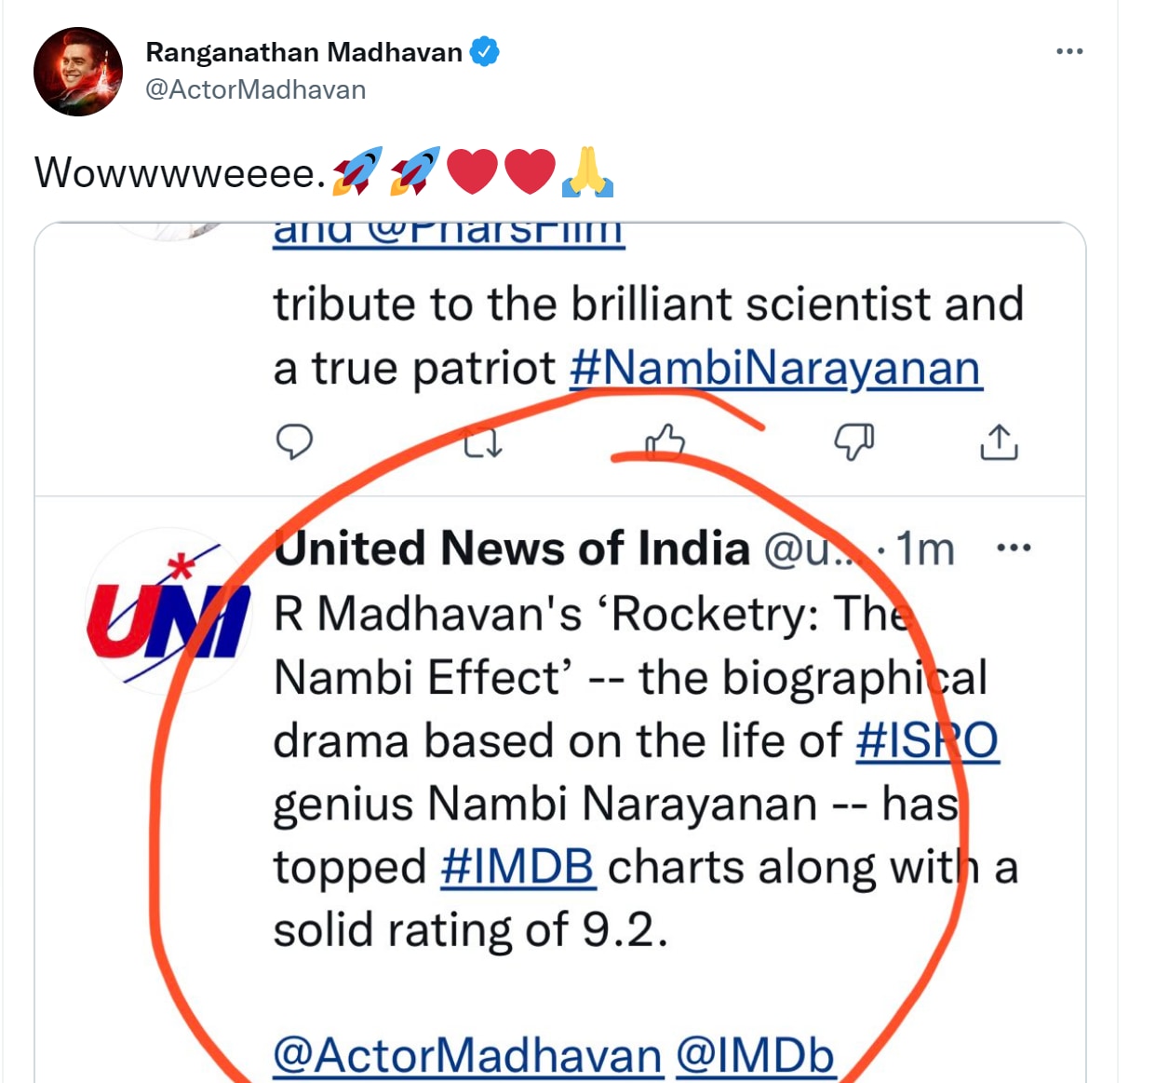Open the tweet's three-dot more menu
Viewport: 1169px width, 1083px height.
(x=1069, y=51)
